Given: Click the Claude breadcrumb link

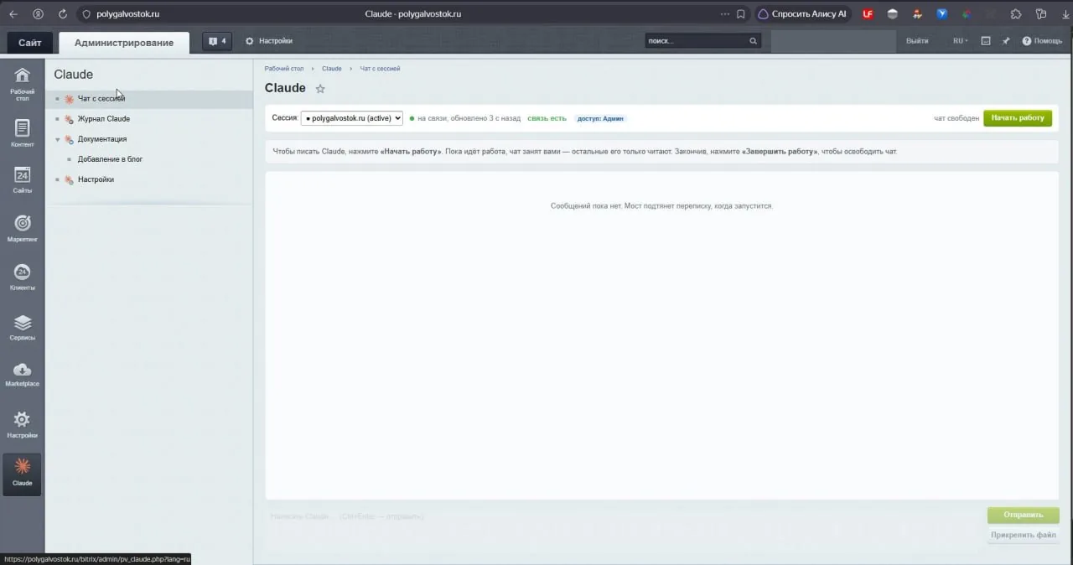Looking at the screenshot, I should [332, 69].
